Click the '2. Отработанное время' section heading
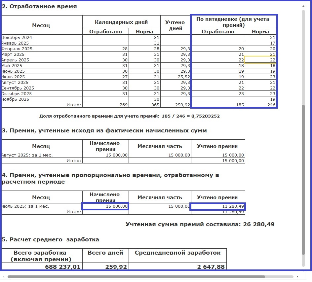Image resolution: width=312 pixels, height=282 pixels. tap(40, 7)
